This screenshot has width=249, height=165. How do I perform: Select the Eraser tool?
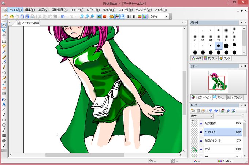point(4,88)
